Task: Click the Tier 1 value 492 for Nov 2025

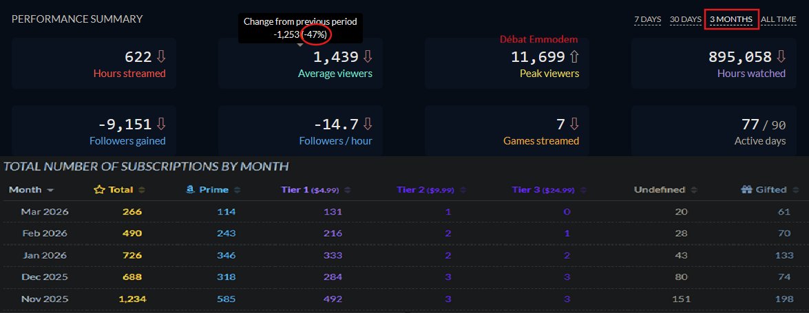Action: point(333,299)
